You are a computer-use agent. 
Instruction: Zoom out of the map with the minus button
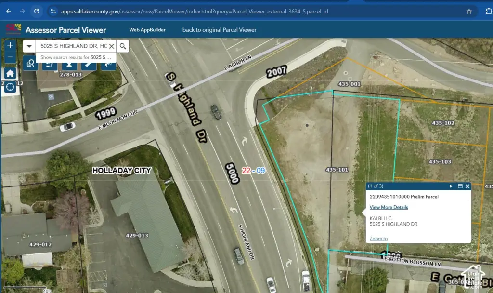coord(10,57)
